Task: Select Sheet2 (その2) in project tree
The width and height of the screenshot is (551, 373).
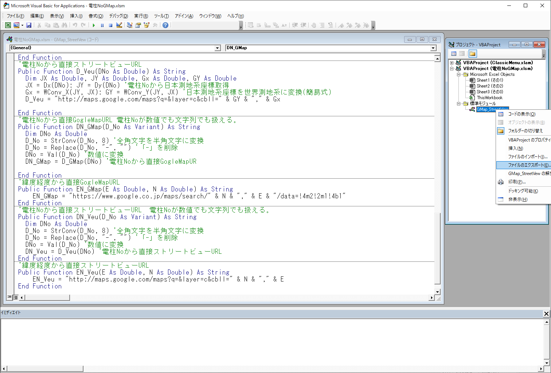Action: pos(489,86)
